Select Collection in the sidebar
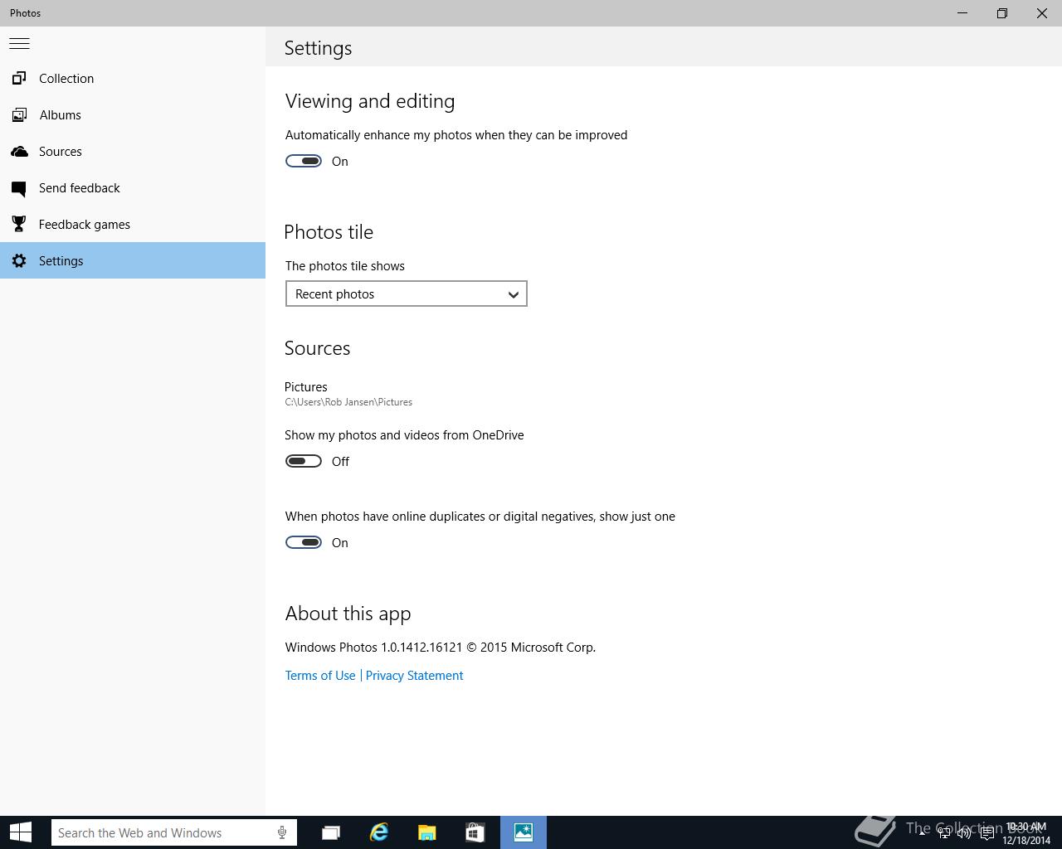The image size is (1062, 849). click(x=133, y=78)
